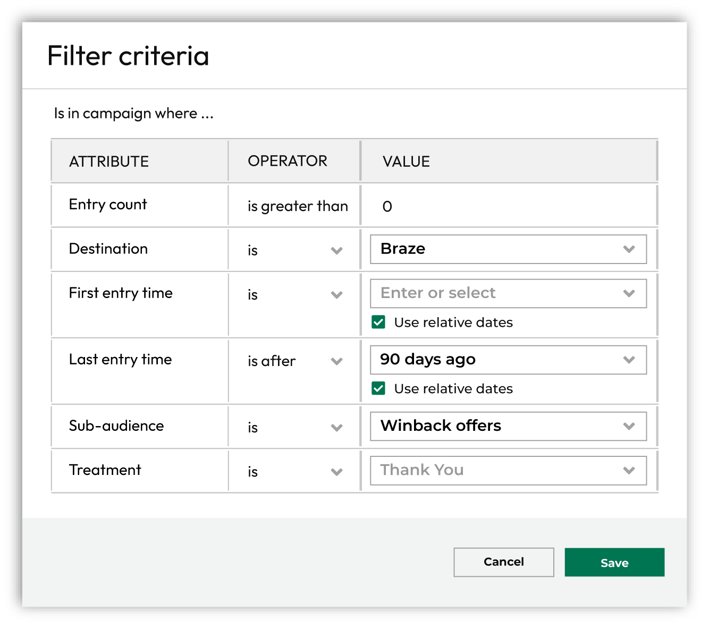Click the Treatment attribute label
The height and width of the screenshot is (629, 709).
coord(105,470)
